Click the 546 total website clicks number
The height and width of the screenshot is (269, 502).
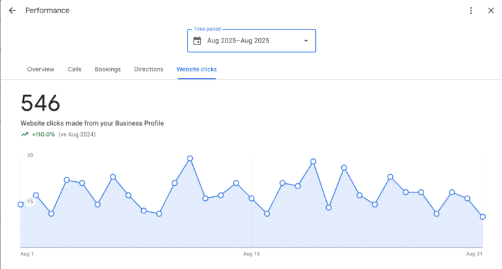[41, 103]
